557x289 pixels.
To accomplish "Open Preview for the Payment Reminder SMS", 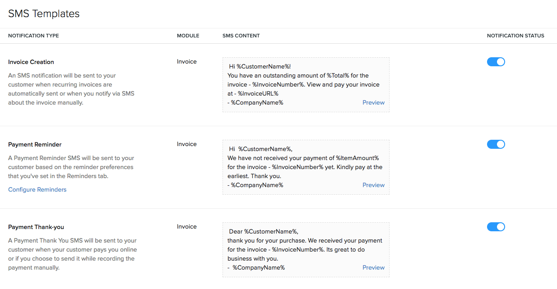I will point(373,185).
